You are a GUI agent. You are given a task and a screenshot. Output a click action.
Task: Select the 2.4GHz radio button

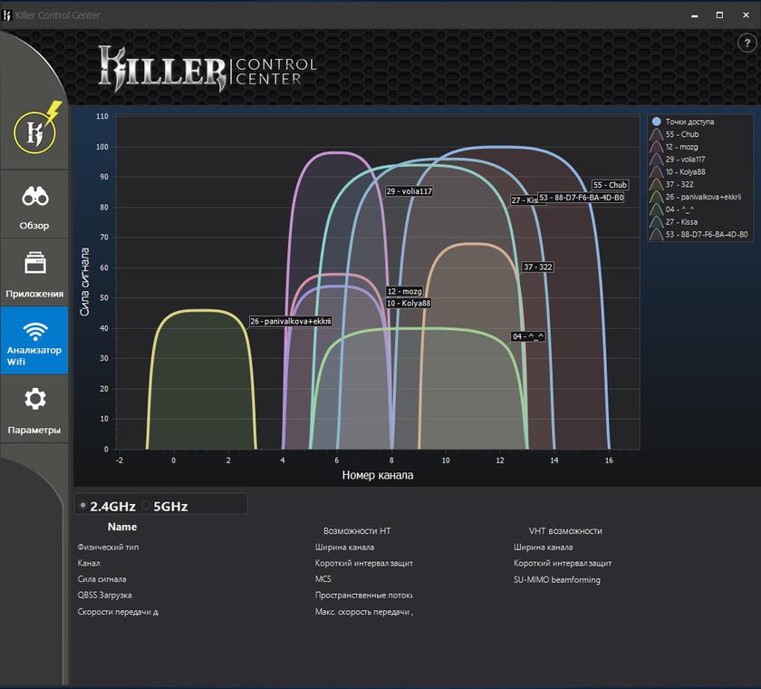click(83, 506)
